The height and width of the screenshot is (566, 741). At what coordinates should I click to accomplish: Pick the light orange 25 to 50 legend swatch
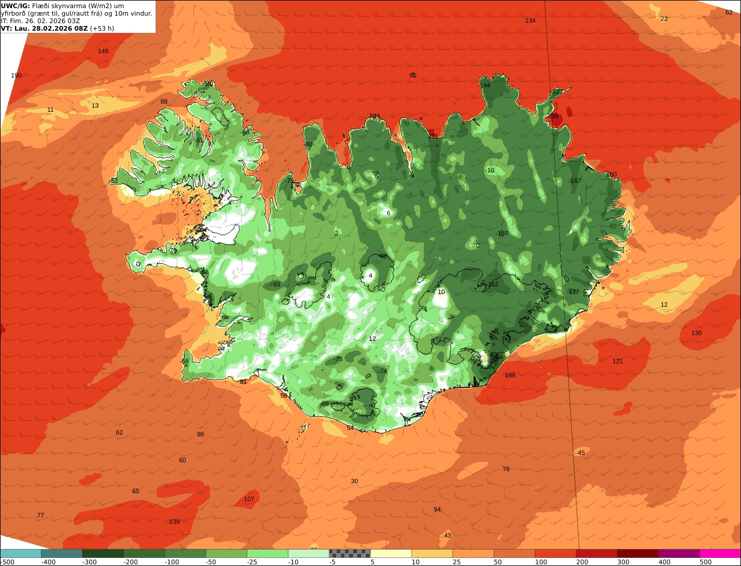473,553
